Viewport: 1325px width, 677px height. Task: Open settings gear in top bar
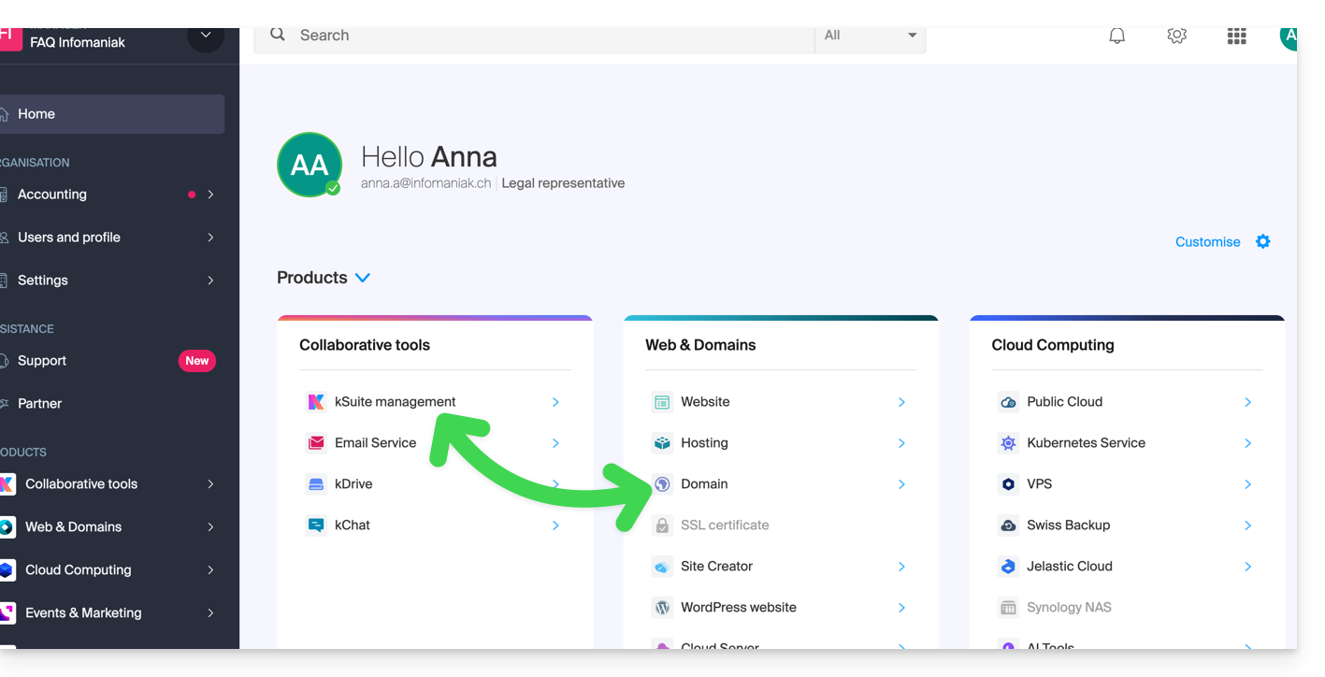tap(1176, 36)
